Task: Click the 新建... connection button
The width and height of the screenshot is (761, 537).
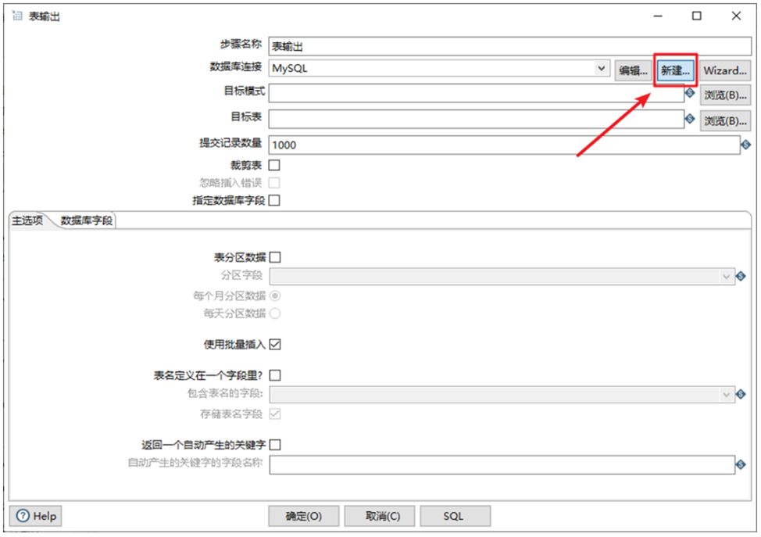Action: point(675,70)
